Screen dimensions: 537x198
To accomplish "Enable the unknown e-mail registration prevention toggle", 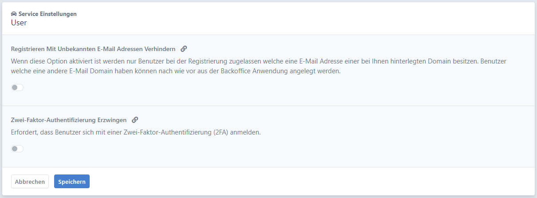I will 17,87.
